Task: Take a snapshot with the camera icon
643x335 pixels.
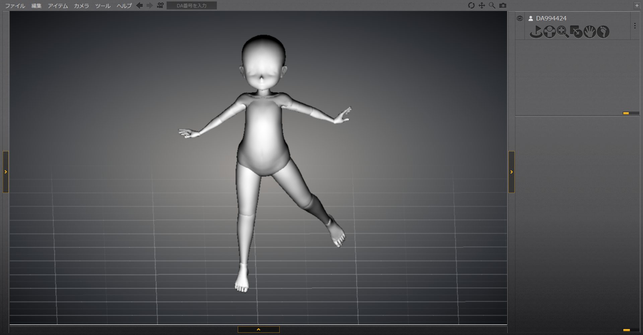Action: tap(503, 6)
